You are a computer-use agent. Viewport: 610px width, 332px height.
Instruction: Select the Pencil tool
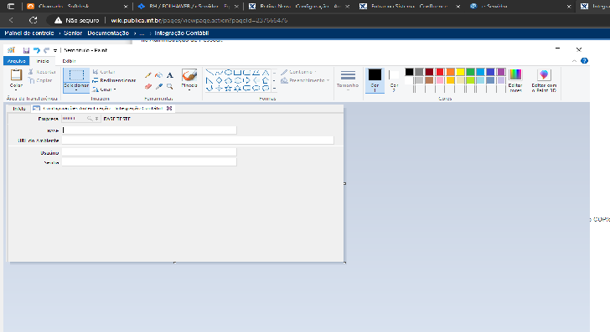coord(148,75)
